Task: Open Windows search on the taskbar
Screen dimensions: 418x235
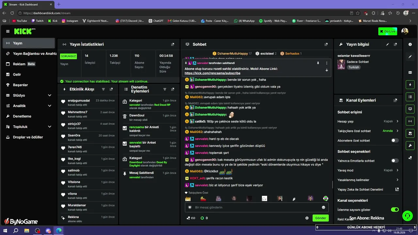Action: 16,230
